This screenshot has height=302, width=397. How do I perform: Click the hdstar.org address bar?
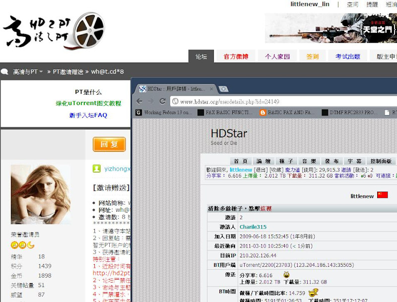283,102
